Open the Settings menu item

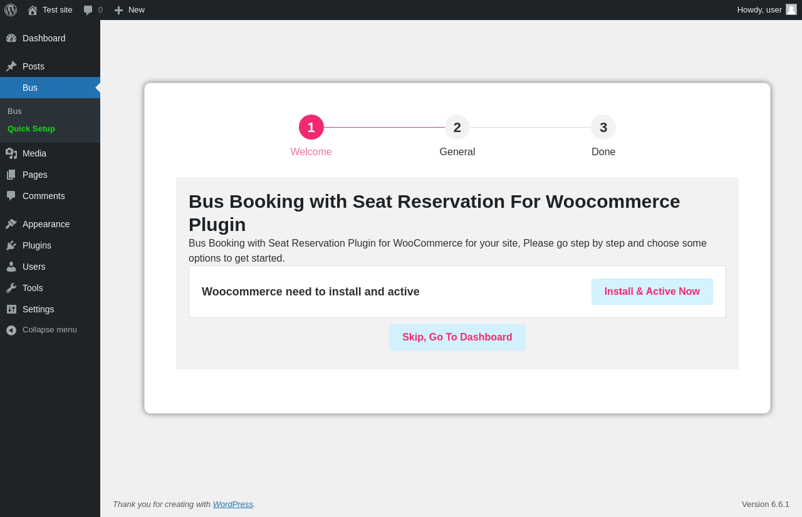click(x=38, y=309)
